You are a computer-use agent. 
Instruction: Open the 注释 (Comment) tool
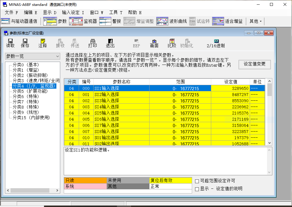[43, 43]
